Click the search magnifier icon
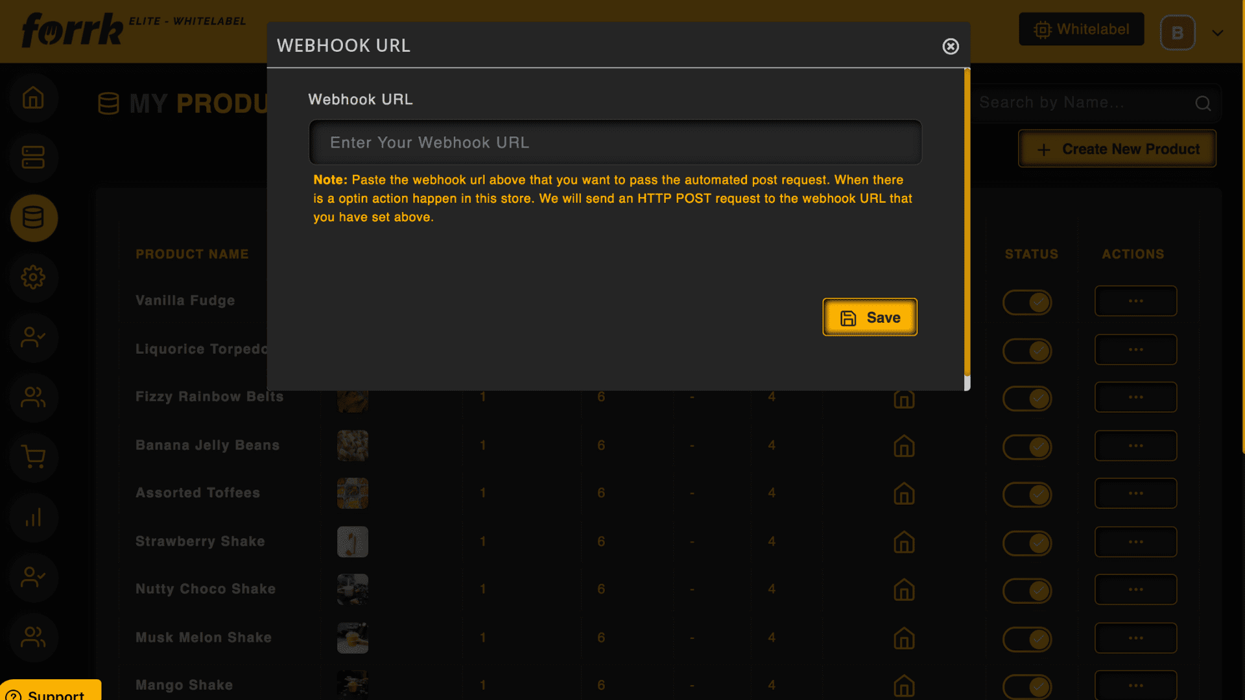The image size is (1245, 700). pos(1203,103)
